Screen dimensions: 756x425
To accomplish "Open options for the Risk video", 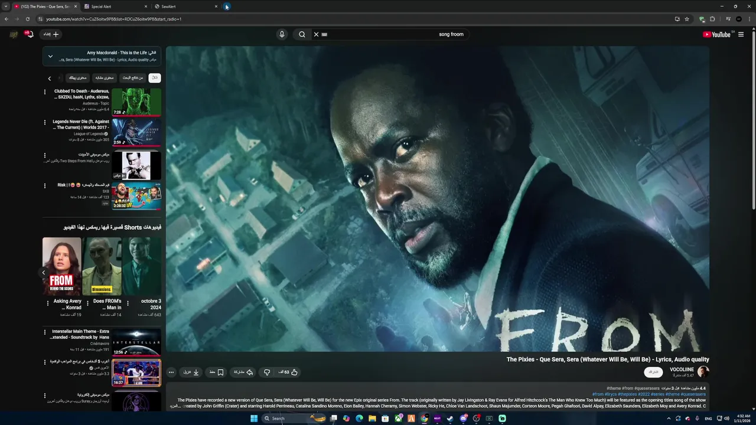I will [x=44, y=186].
